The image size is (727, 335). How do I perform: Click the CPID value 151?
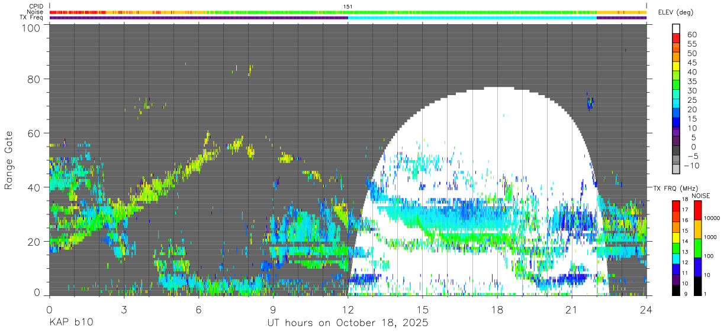[x=348, y=7]
